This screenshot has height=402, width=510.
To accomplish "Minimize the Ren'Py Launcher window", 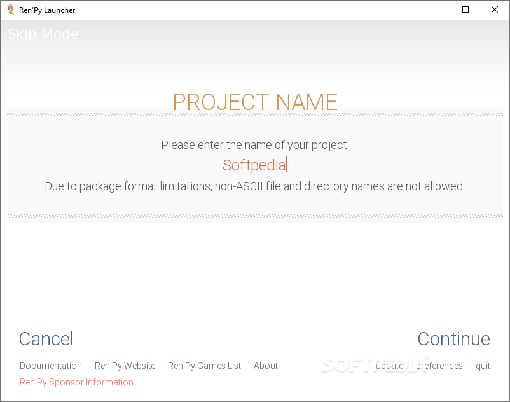I will pyautogui.click(x=437, y=10).
